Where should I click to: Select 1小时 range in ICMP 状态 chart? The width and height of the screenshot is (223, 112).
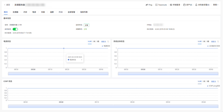[x=200, y=82]
